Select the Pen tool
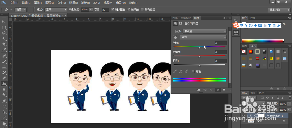This screenshot has height=128, width=292. [4, 101]
